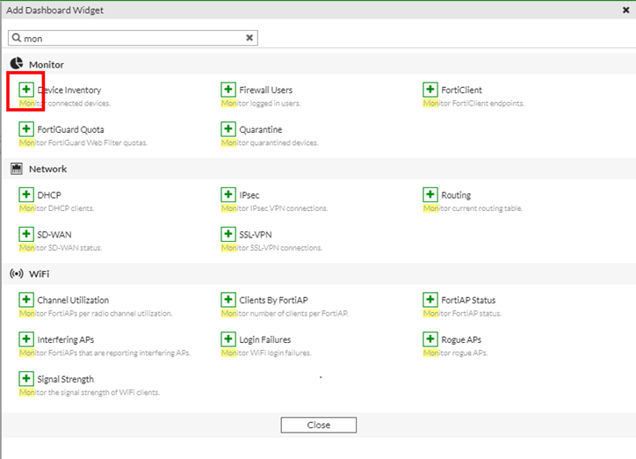Add the Firewall Users widget plus icon
The width and height of the screenshot is (636, 459).
[x=228, y=90]
